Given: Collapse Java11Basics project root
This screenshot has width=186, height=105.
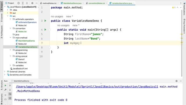Looking at the screenshot, I should 5,7.
